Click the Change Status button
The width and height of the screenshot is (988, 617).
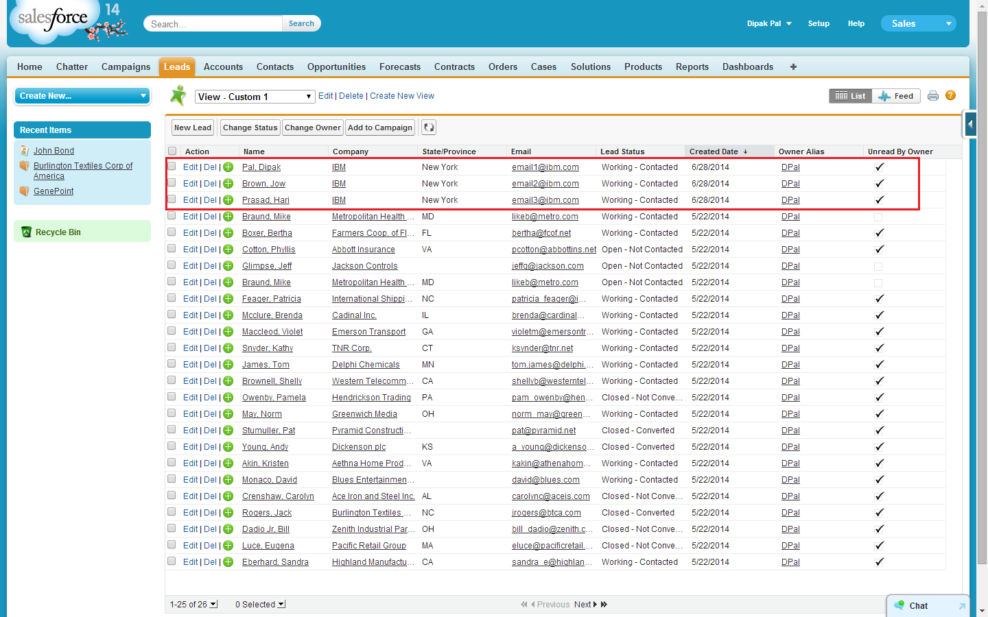click(250, 128)
